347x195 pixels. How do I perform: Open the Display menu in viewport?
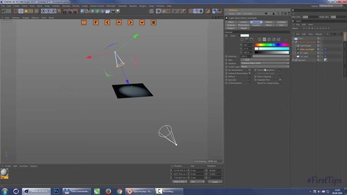(x=25, y=17)
